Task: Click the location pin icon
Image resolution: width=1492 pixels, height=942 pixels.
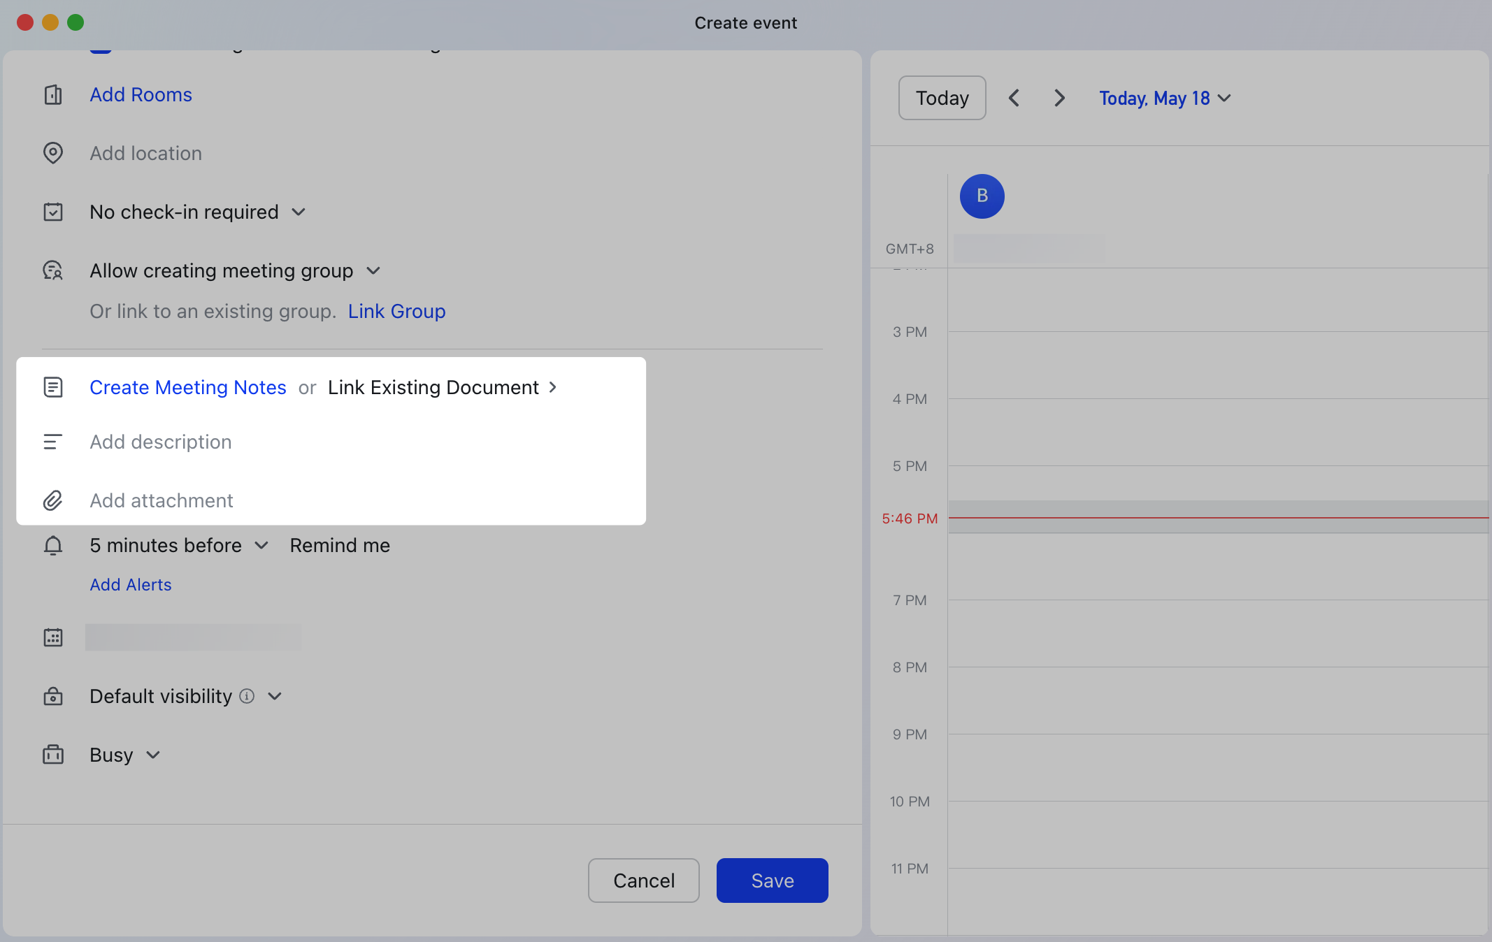Action: click(53, 153)
